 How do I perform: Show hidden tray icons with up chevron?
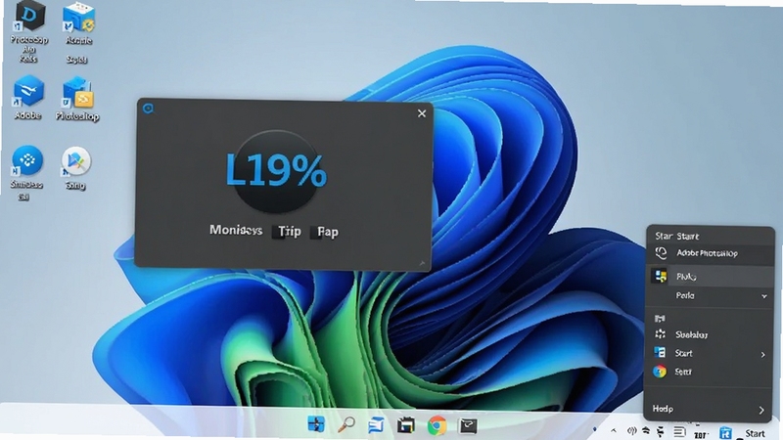614,430
